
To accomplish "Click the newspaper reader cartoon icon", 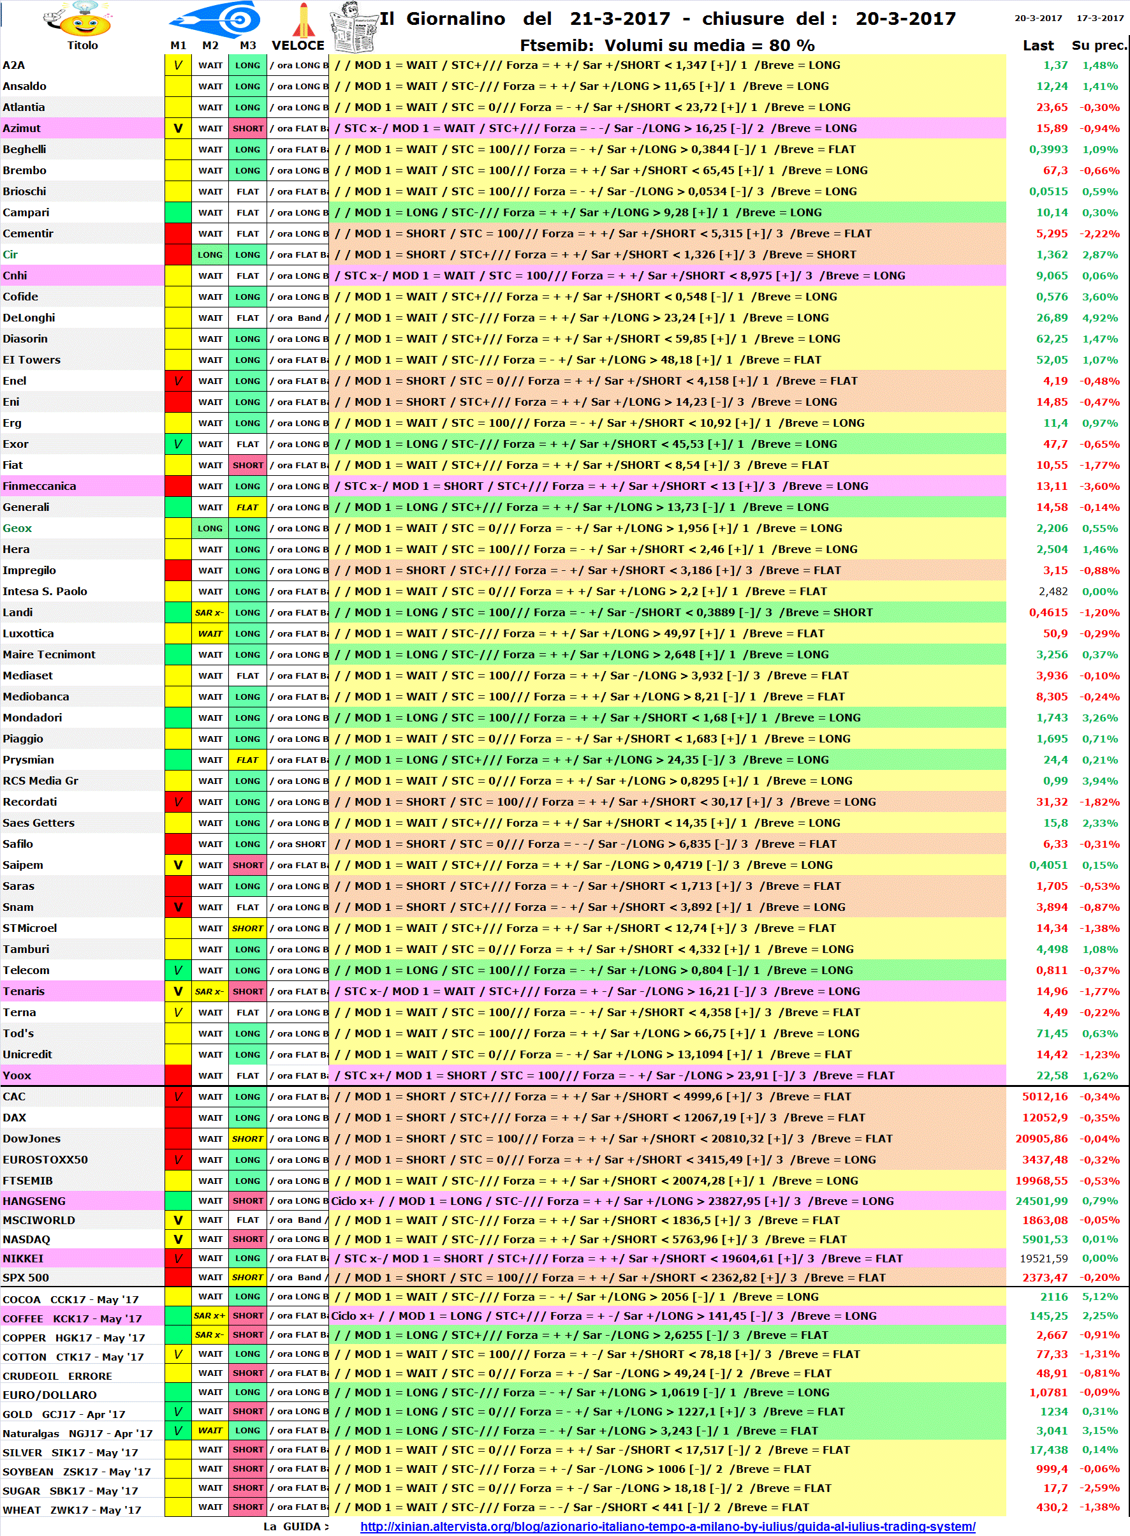I will tap(354, 27).
